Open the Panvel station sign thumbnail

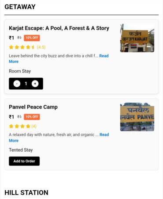(137, 117)
